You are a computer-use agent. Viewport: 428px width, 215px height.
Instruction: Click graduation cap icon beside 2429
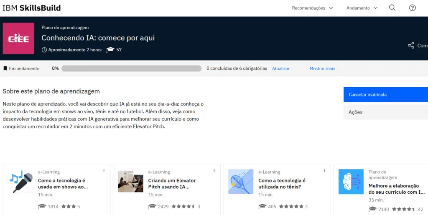(152, 207)
